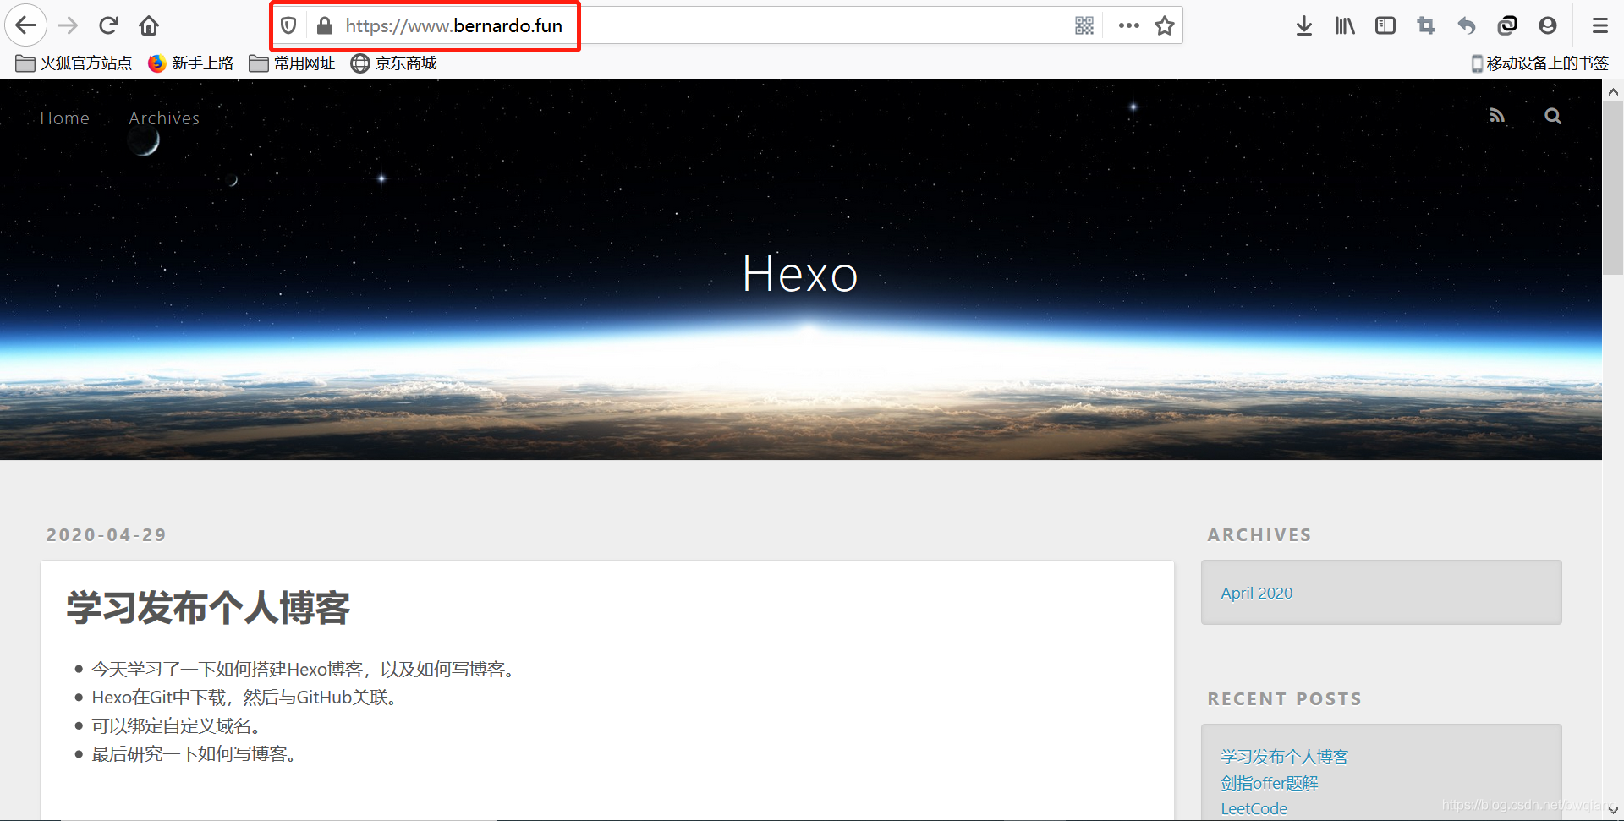The image size is (1624, 821).
Task: Open the blog search magnifier icon
Action: click(x=1553, y=116)
